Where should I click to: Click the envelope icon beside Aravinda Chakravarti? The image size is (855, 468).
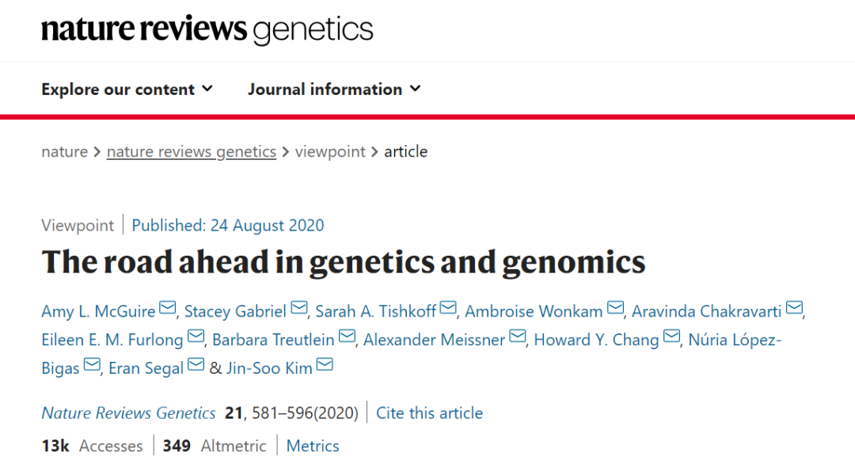tap(794, 309)
